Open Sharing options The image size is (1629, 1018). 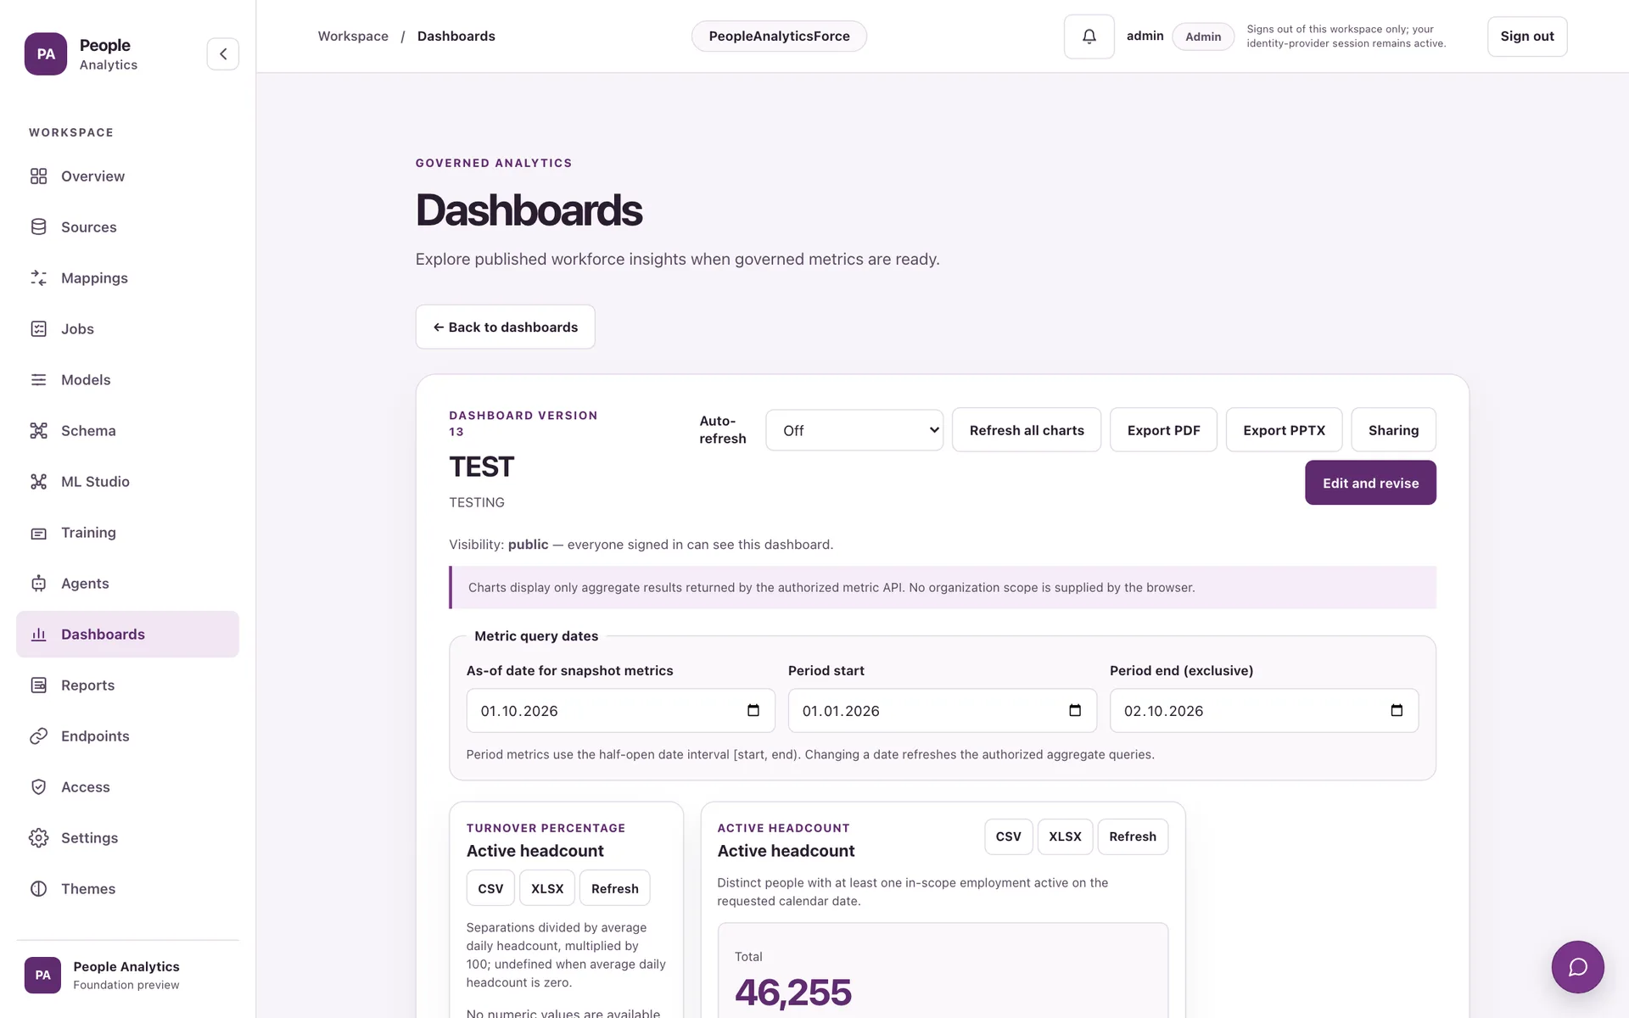click(1393, 430)
